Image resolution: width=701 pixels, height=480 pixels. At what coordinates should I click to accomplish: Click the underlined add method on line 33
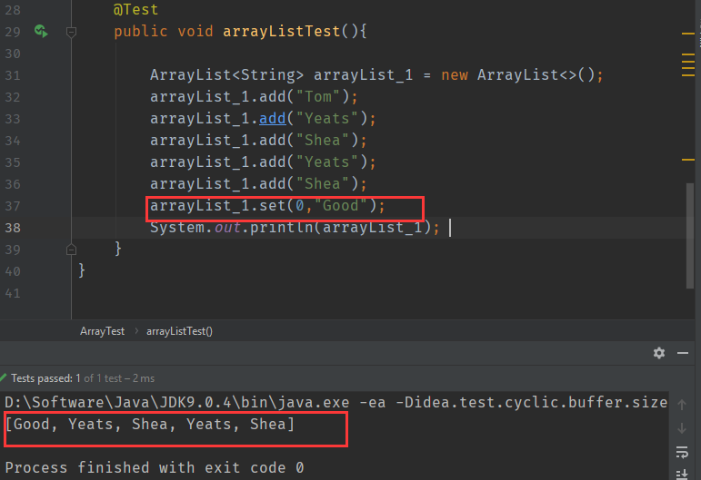click(272, 118)
